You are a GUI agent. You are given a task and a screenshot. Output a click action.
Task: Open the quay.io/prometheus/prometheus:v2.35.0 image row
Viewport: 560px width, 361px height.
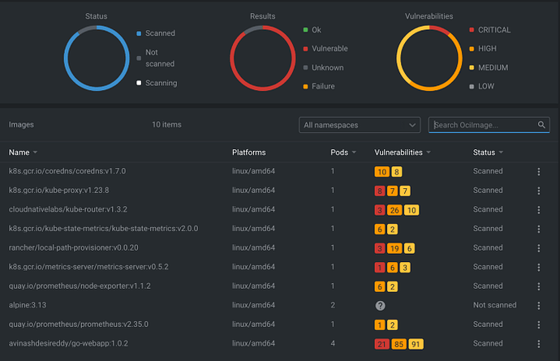point(78,324)
